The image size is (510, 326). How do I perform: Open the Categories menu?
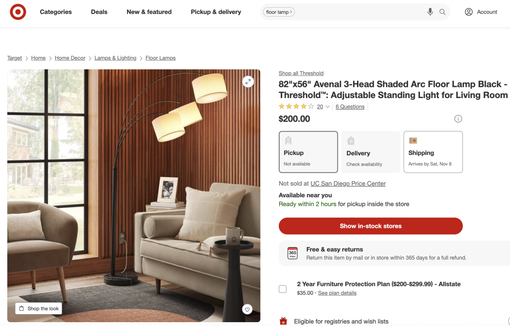click(x=56, y=12)
